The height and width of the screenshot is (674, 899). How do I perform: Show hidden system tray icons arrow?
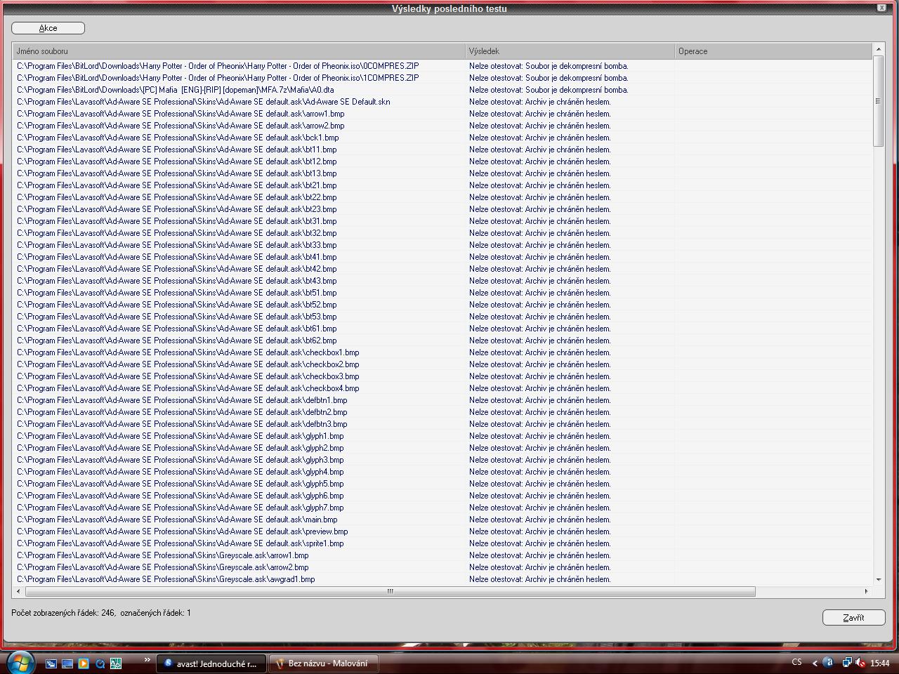[815, 662]
